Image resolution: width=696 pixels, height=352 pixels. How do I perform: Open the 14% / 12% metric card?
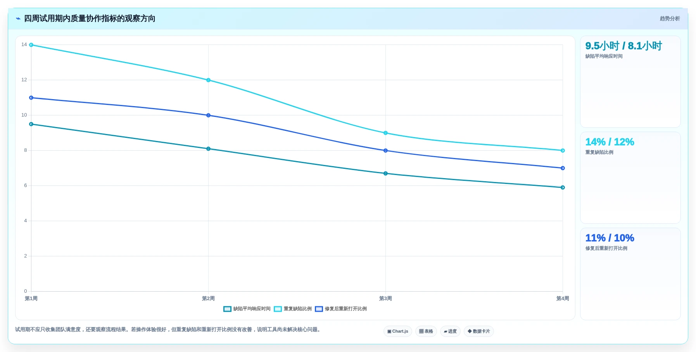coord(630,178)
